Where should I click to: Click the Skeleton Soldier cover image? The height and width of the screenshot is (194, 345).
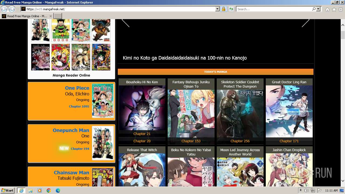(x=240, y=113)
